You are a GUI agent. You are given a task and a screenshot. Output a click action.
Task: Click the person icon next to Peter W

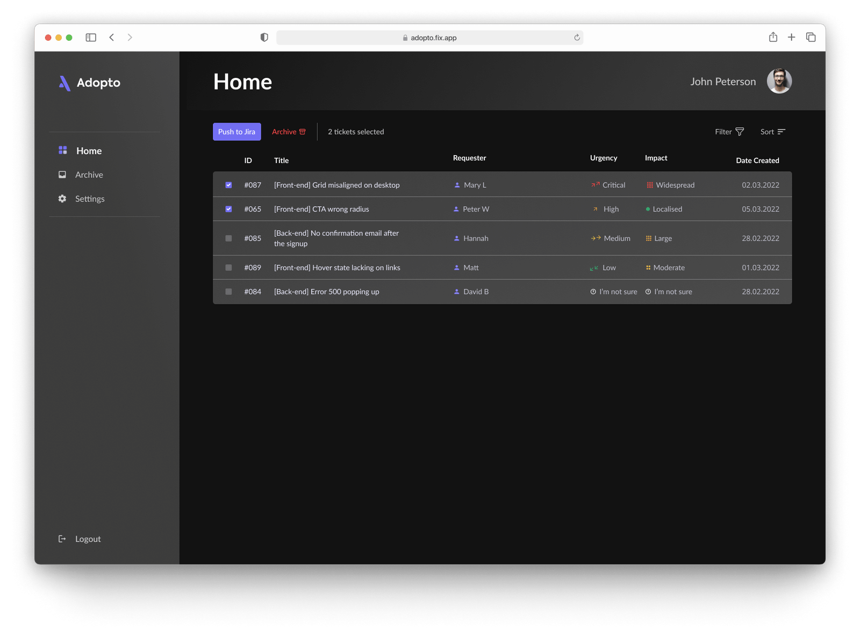(x=456, y=209)
